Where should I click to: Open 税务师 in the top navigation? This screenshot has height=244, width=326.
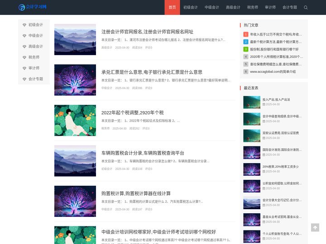pos(253,7)
